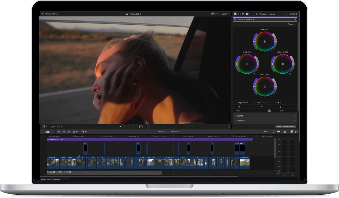Click the Shadows row in inspector

tap(265, 121)
